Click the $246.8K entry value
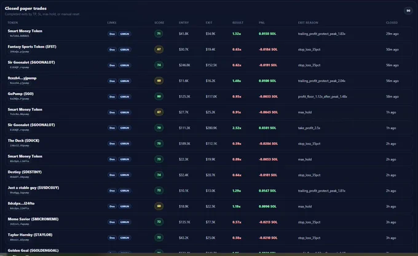This screenshot has height=256, width=418. tap(184, 65)
